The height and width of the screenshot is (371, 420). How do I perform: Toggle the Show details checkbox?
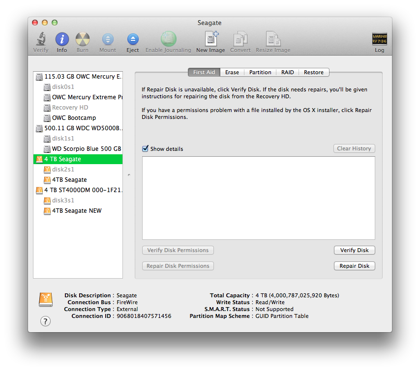click(145, 148)
